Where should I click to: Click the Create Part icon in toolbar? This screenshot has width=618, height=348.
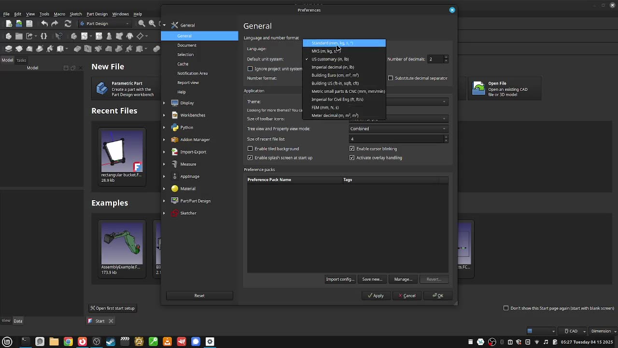[x=9, y=36]
